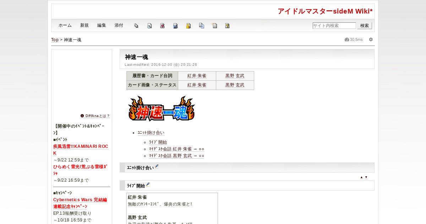Click the ライブ開始 section heading
The width and height of the screenshot is (426, 224).
click(136, 186)
